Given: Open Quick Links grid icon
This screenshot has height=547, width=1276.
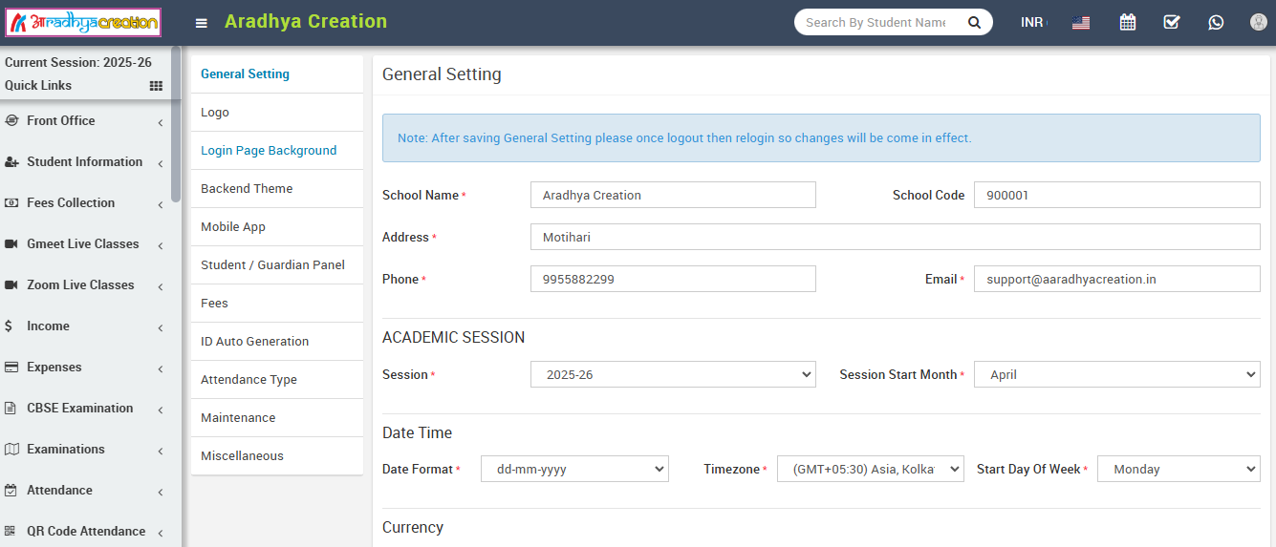Looking at the screenshot, I should 156,86.
